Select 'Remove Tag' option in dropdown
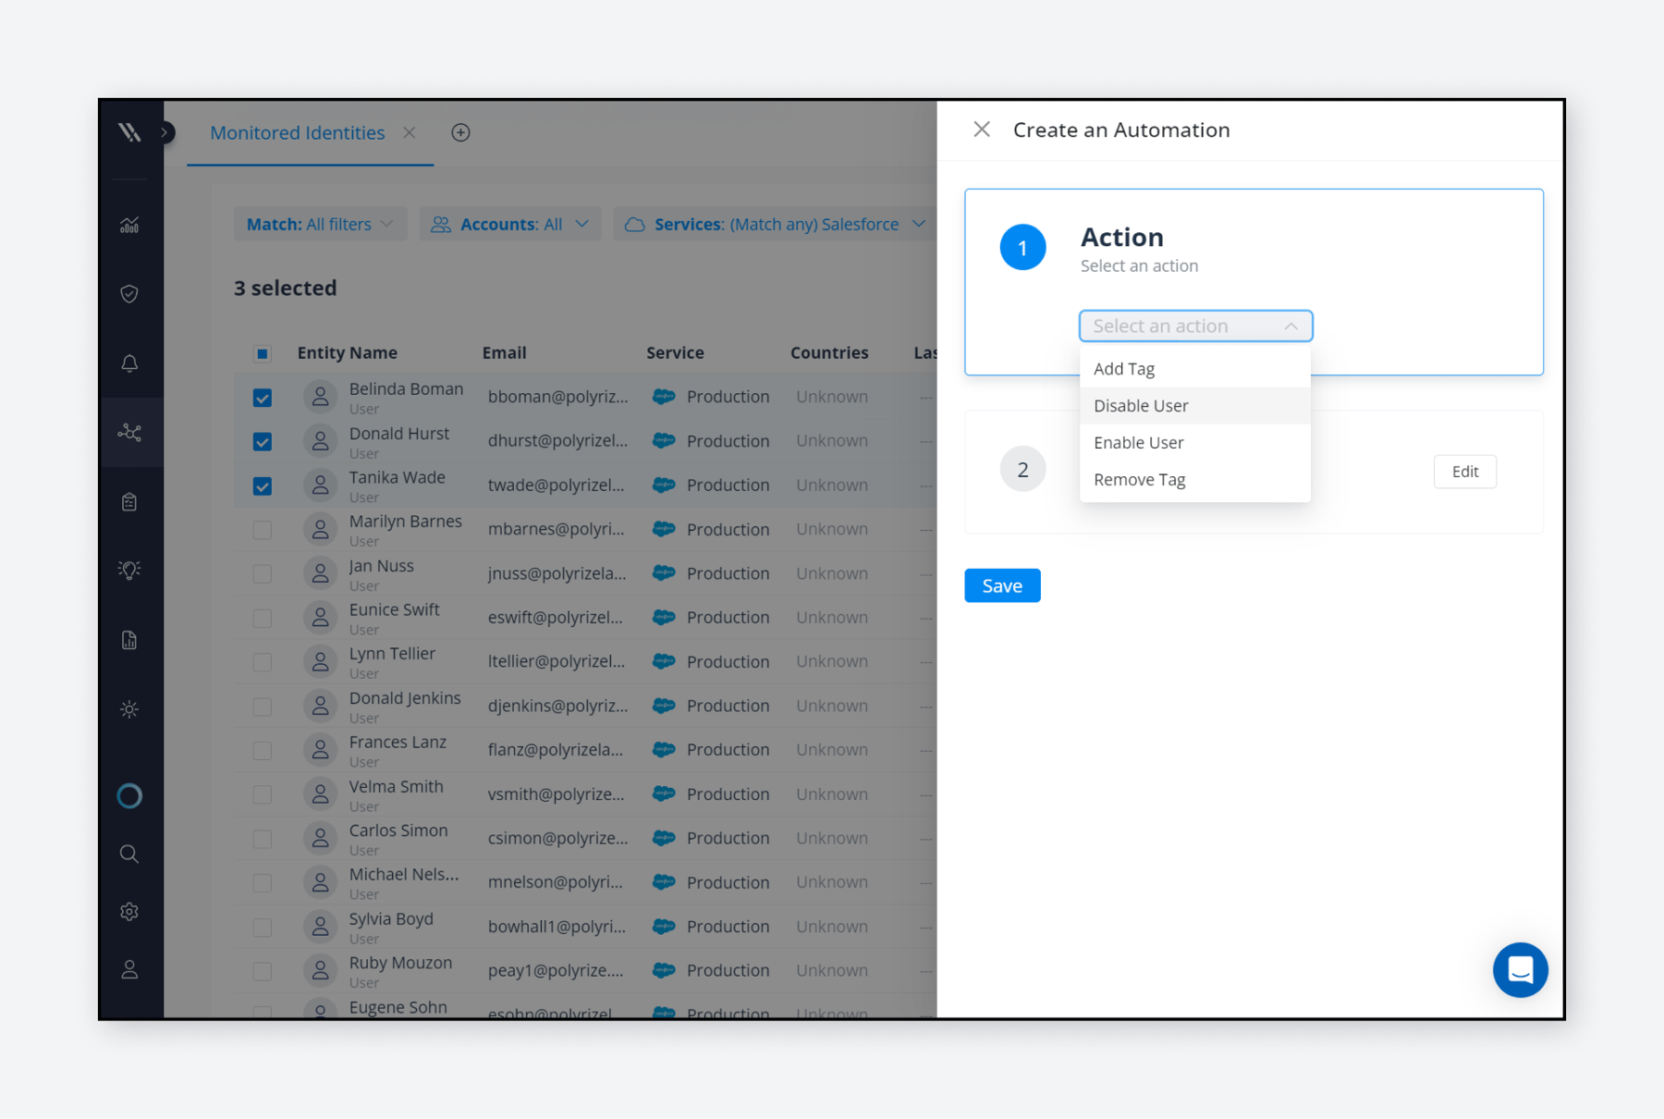Screen dimensions: 1664x1119 coord(1139,479)
